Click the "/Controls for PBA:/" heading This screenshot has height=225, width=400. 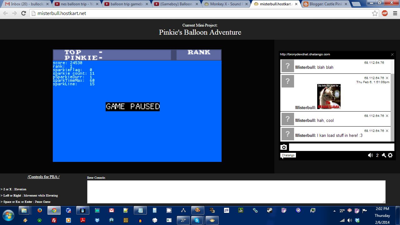click(44, 177)
